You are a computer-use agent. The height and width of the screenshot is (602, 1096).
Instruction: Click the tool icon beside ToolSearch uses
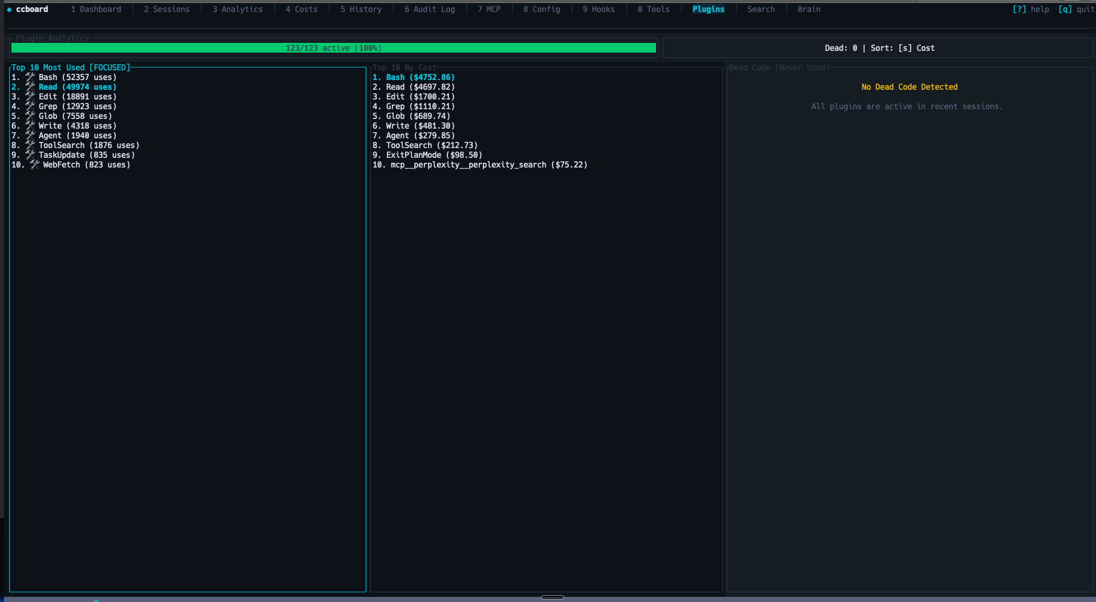pos(30,145)
